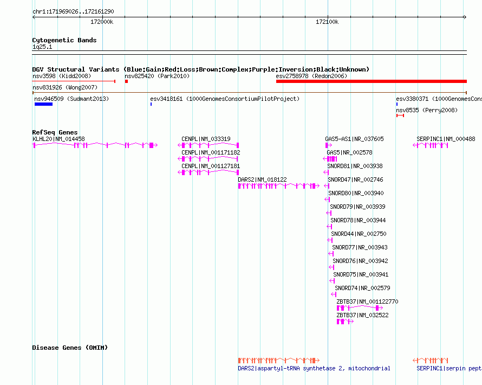The height and width of the screenshot is (385, 482).
Task: Click the CENPL NM_001127181 gene glyph
Action: click(x=209, y=172)
